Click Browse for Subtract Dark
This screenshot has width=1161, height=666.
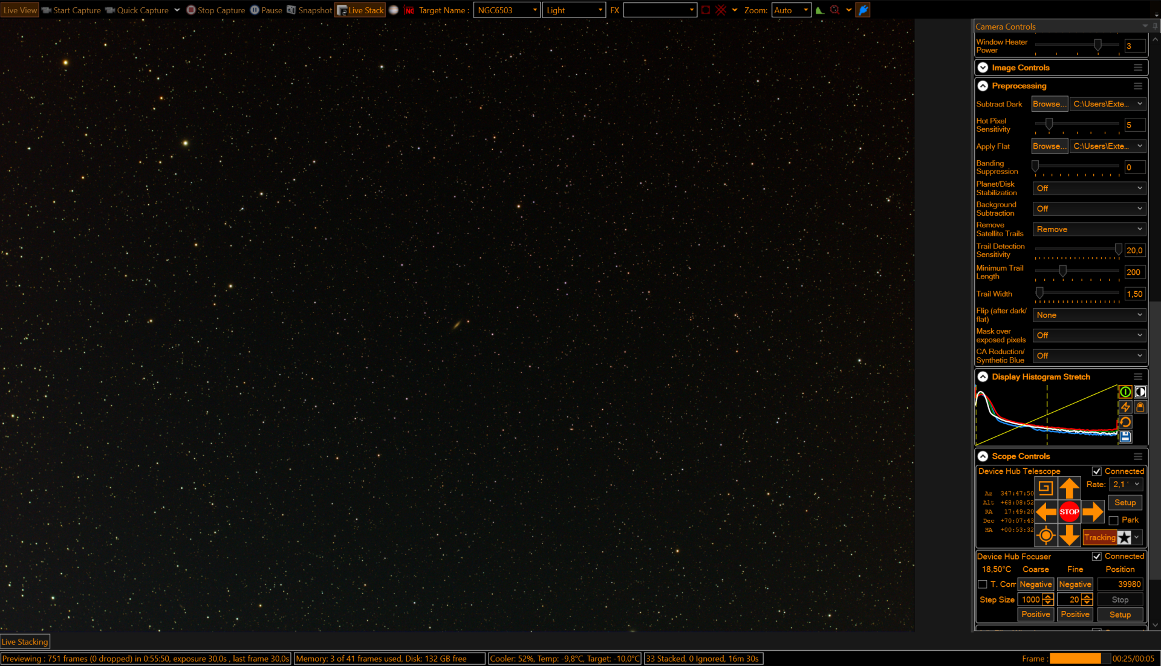[x=1050, y=104]
